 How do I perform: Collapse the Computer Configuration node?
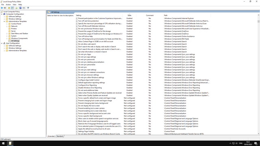coord(2,14)
